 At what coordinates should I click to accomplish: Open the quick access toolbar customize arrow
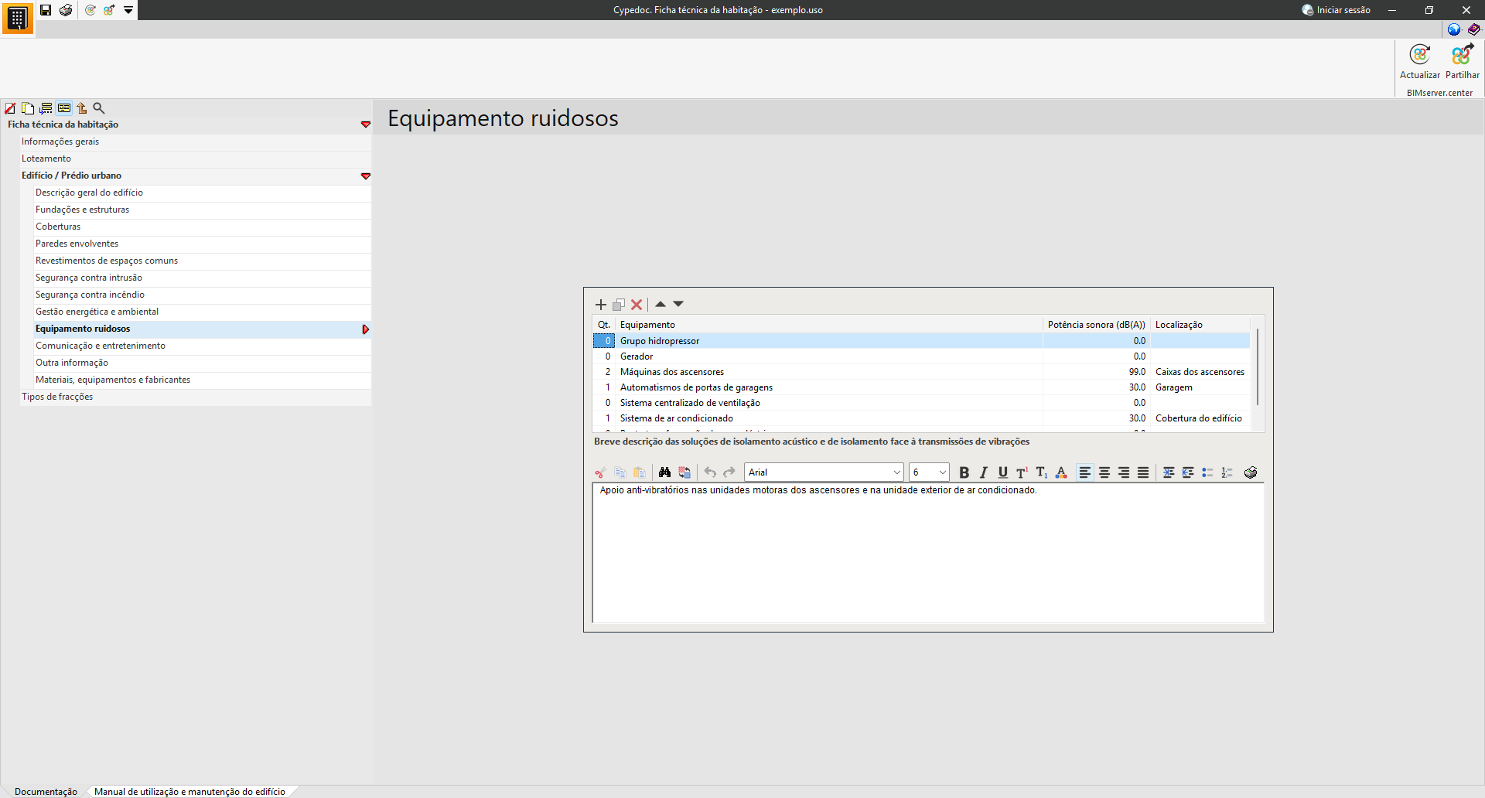click(128, 10)
